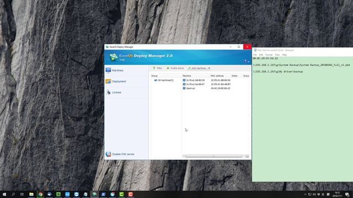Click the taskbar search icon
The width and height of the screenshot is (353, 198).
[13, 194]
